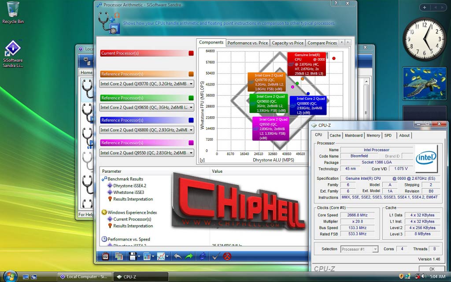The width and height of the screenshot is (451, 282).
Task: Click the network disconnected tray icon
Action: 418,277
